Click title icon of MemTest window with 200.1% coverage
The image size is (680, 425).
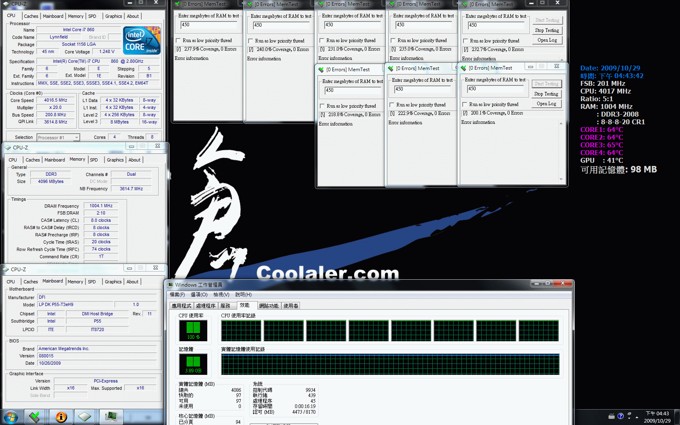click(x=464, y=68)
